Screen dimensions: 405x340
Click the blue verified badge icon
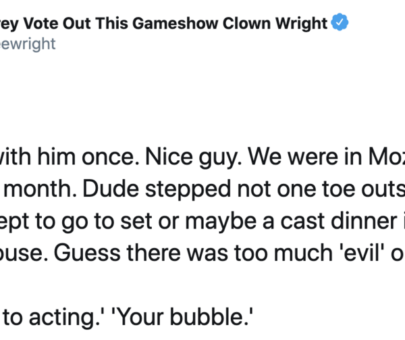click(x=339, y=23)
